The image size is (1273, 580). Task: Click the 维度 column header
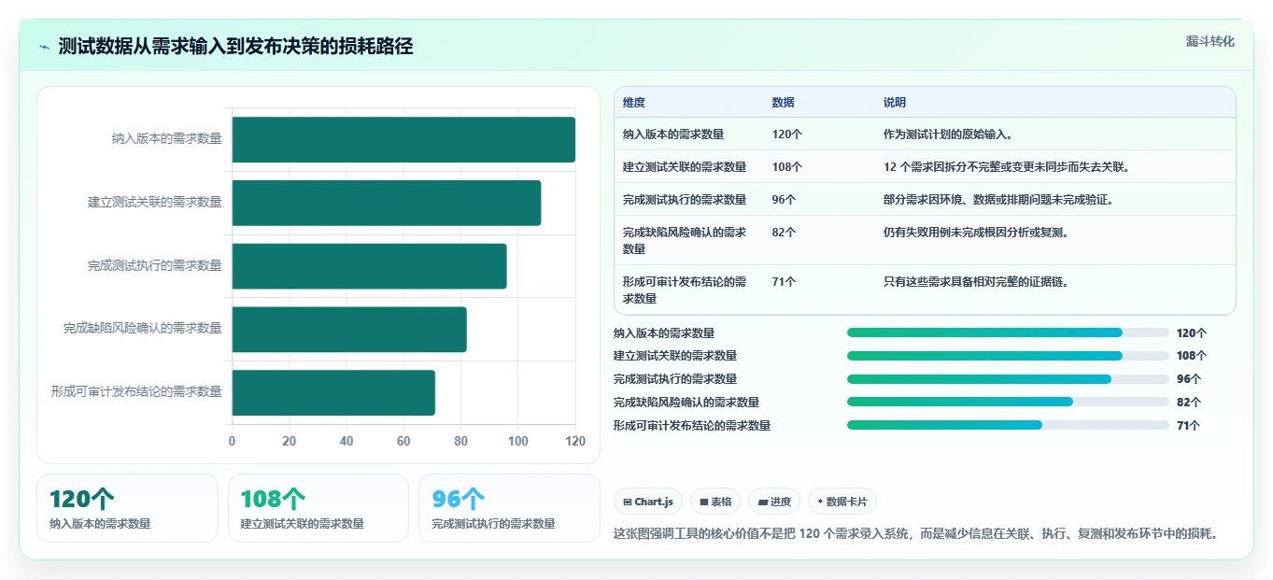click(634, 103)
